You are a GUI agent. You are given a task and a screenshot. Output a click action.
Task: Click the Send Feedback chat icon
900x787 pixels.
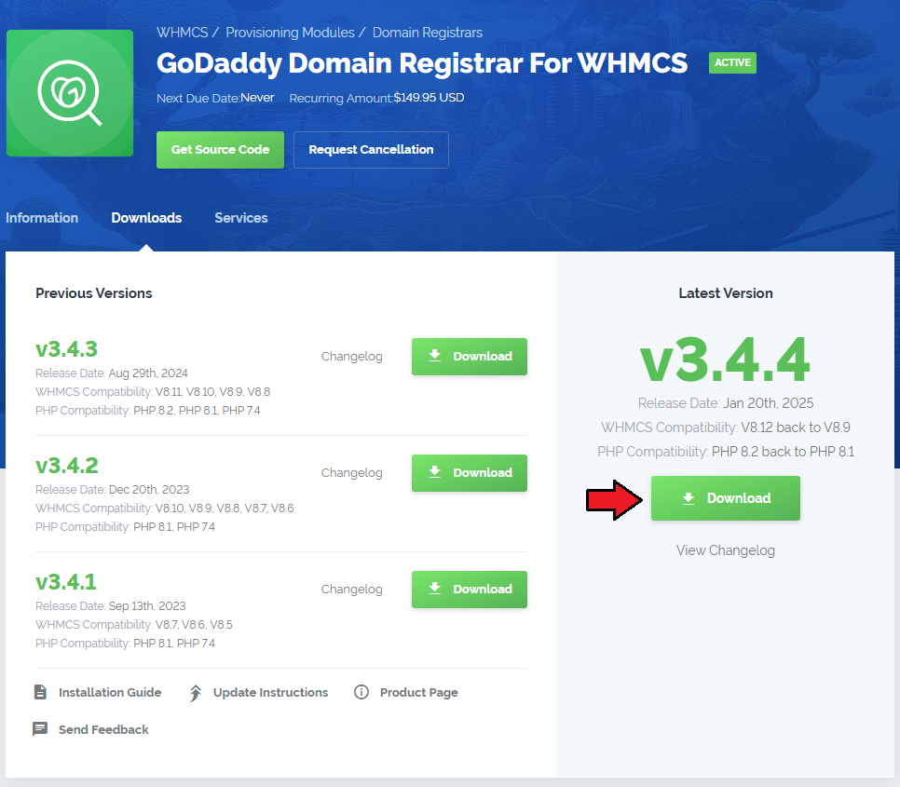(40, 729)
